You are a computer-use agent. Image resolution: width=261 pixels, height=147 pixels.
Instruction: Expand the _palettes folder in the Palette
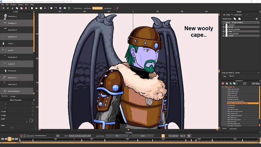(x=223, y=25)
